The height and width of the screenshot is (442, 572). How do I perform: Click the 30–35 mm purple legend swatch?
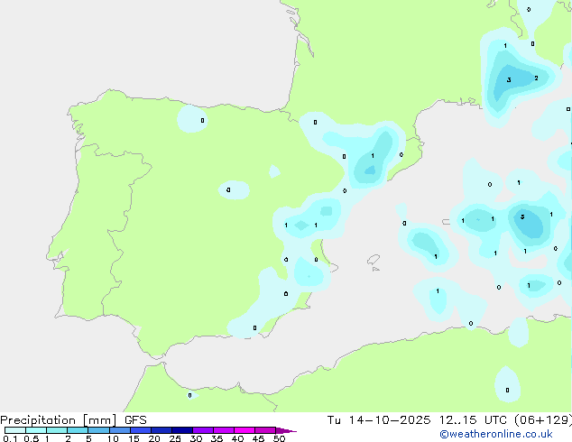click(x=203, y=430)
